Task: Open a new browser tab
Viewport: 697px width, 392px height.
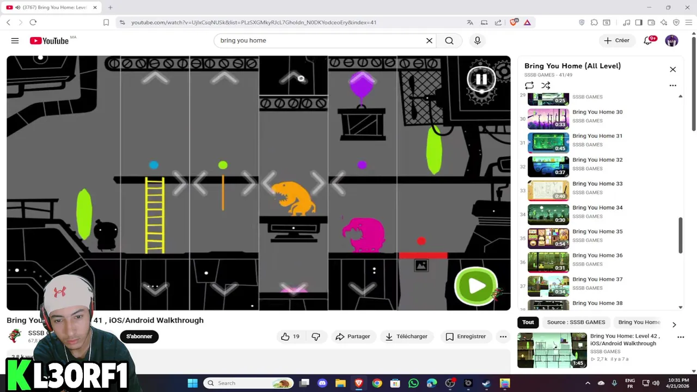Action: coord(110,8)
